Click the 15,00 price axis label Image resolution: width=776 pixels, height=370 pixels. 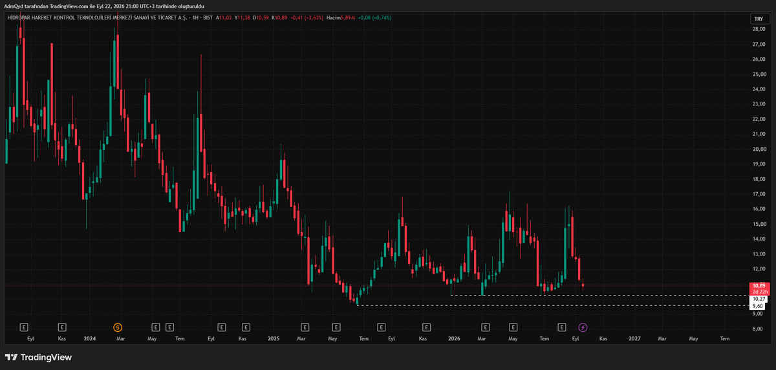pos(759,224)
